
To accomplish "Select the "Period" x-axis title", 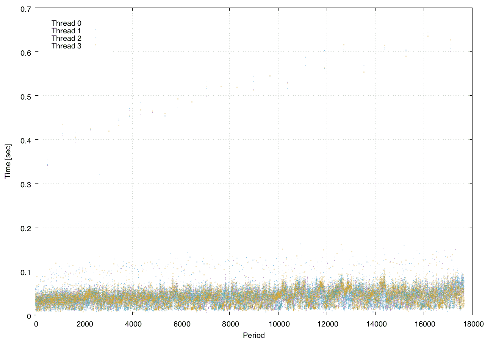I will [253, 335].
